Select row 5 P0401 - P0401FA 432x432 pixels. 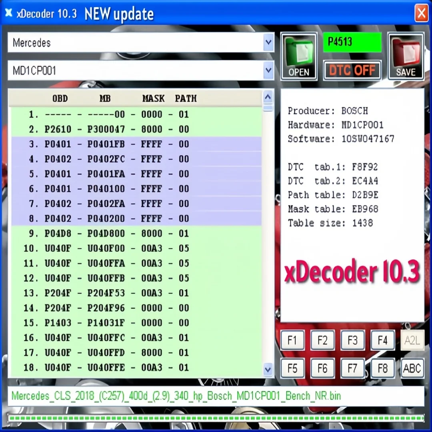point(136,174)
